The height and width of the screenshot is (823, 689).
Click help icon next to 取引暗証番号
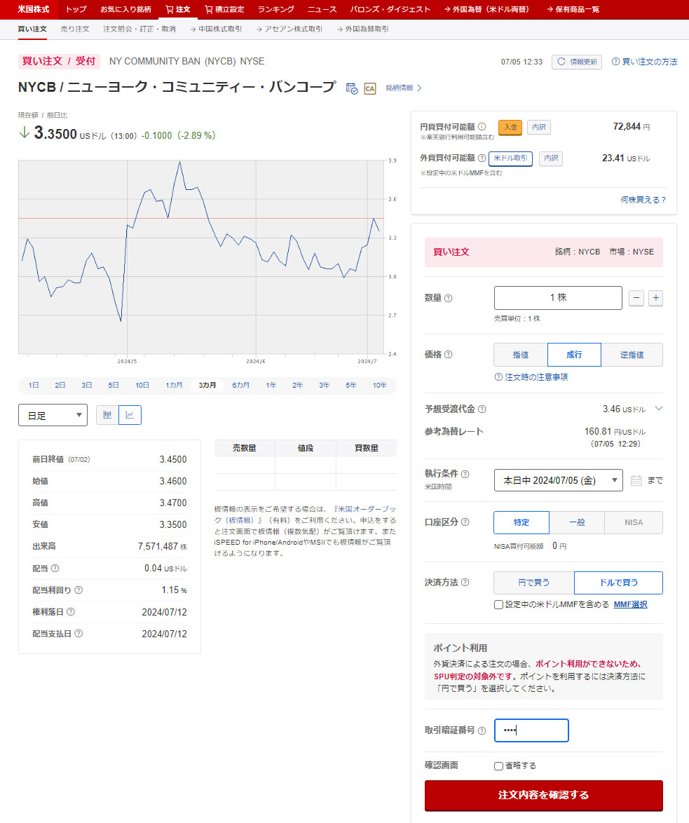(x=482, y=730)
